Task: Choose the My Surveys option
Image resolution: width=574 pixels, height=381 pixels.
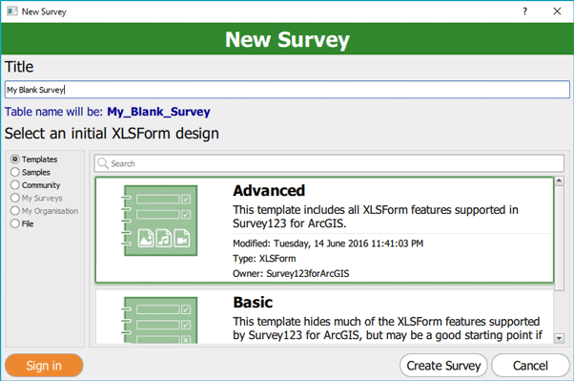Action: [x=36, y=198]
